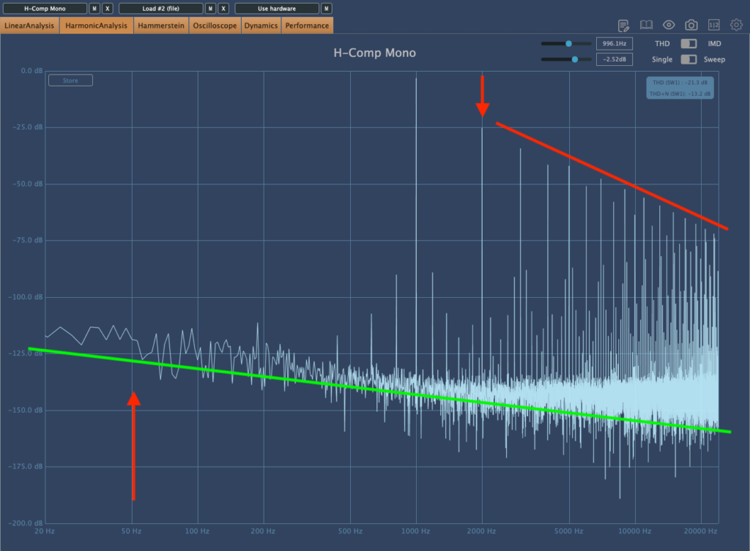Screen dimensions: 750x551
Task: Mute the Use hardware slot
Action: tap(327, 9)
